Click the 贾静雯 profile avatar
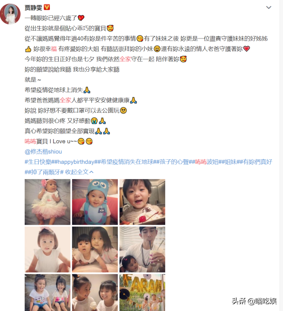Viewport: 283px width, 311px height. pos(10,14)
